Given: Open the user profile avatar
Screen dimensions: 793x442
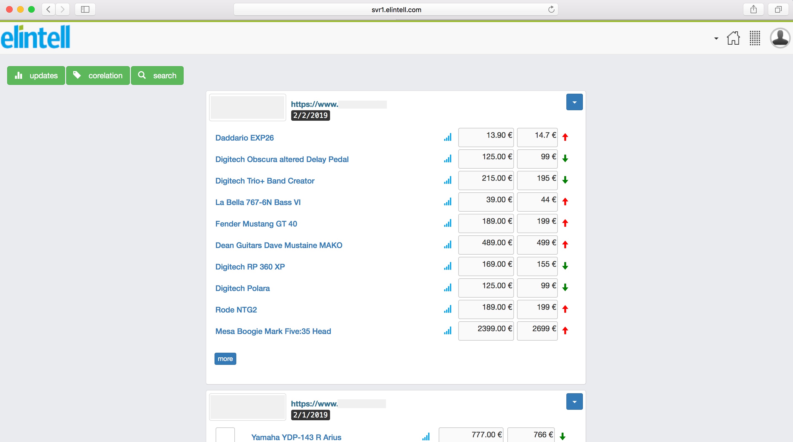Looking at the screenshot, I should (x=780, y=38).
